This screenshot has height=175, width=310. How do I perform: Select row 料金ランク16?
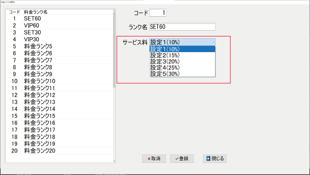(59, 123)
